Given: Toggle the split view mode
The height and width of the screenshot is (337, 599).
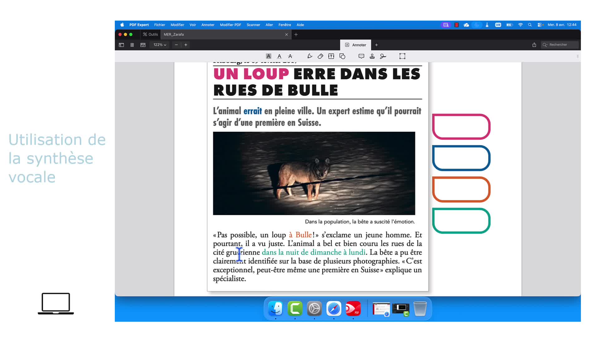Looking at the screenshot, I should point(143,45).
